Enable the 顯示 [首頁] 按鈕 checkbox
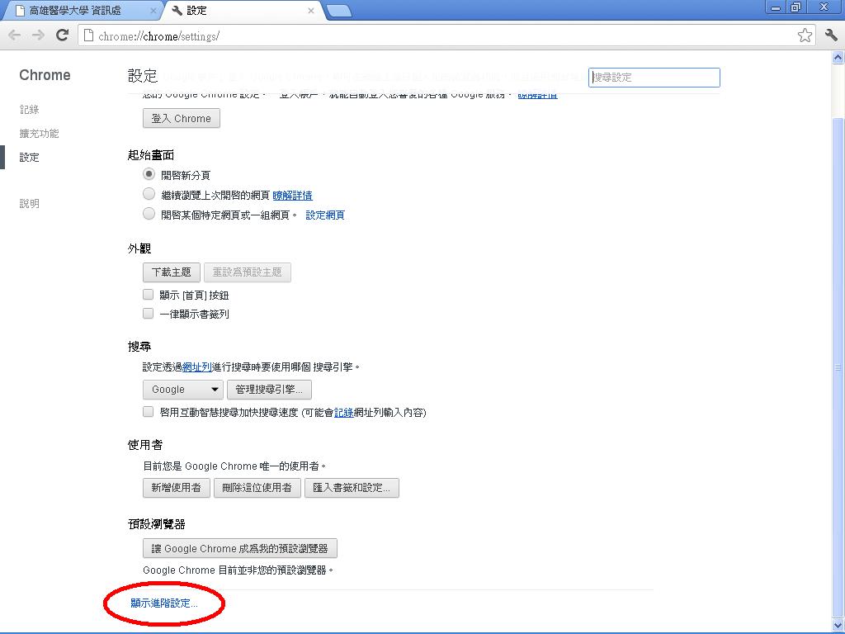The width and height of the screenshot is (845, 634). 149,295
